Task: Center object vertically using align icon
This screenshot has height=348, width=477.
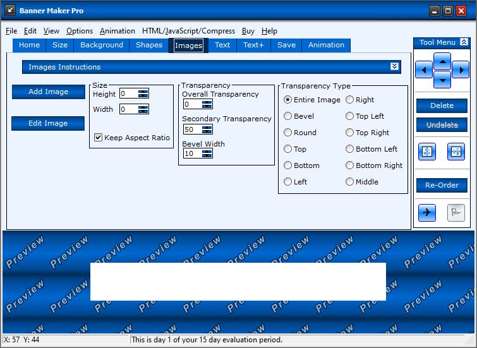Action: (427, 152)
